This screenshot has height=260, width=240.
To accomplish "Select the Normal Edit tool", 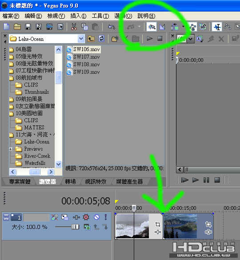I will (217, 27).
